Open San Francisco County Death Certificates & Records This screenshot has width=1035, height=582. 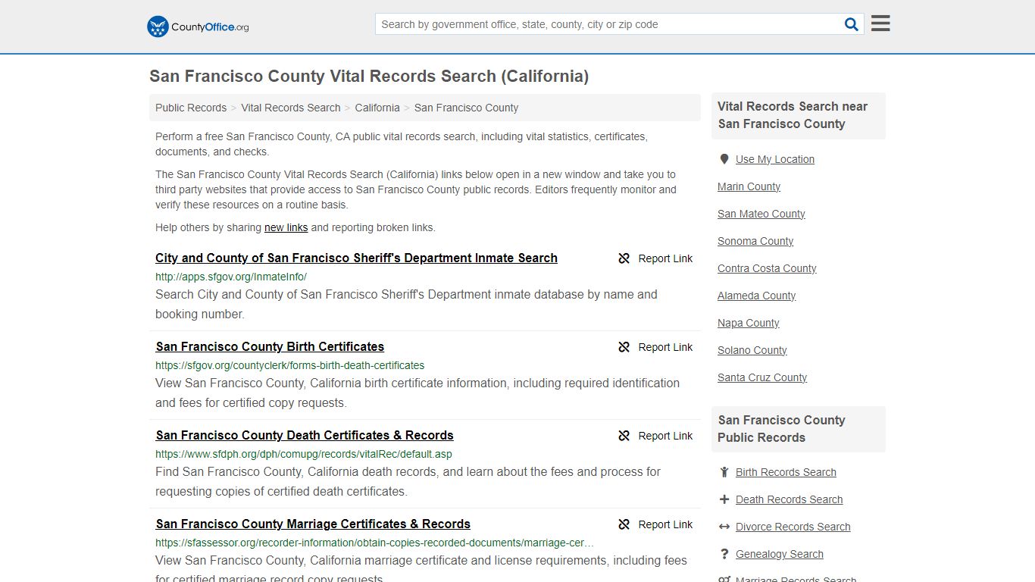305,435
